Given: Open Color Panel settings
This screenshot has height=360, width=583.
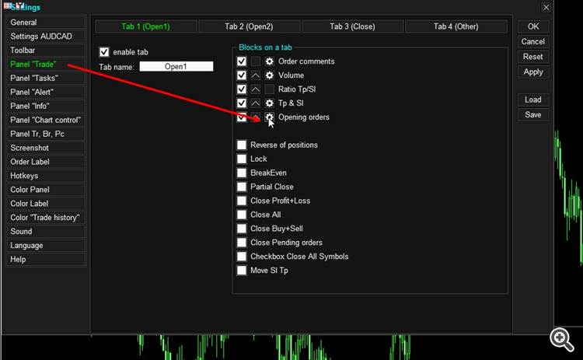Looking at the screenshot, I should (x=46, y=190).
